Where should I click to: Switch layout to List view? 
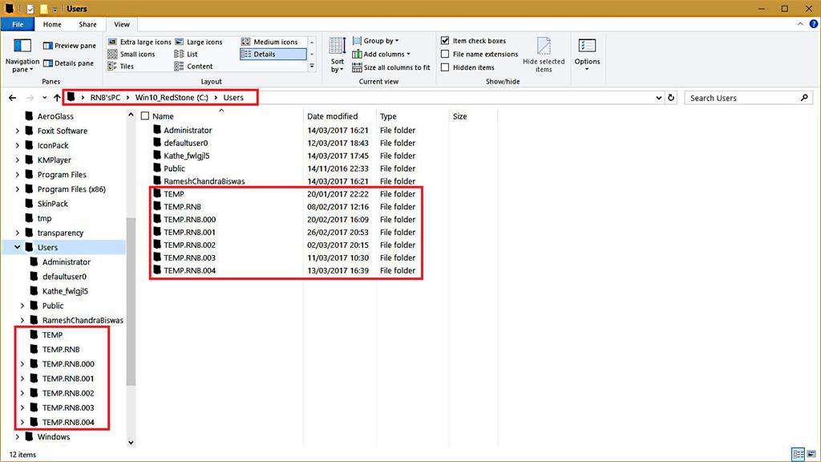pyautogui.click(x=186, y=54)
